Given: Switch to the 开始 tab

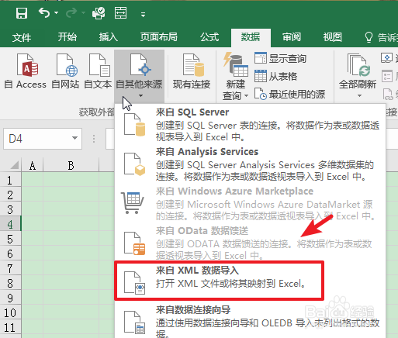Looking at the screenshot, I should (x=67, y=37).
